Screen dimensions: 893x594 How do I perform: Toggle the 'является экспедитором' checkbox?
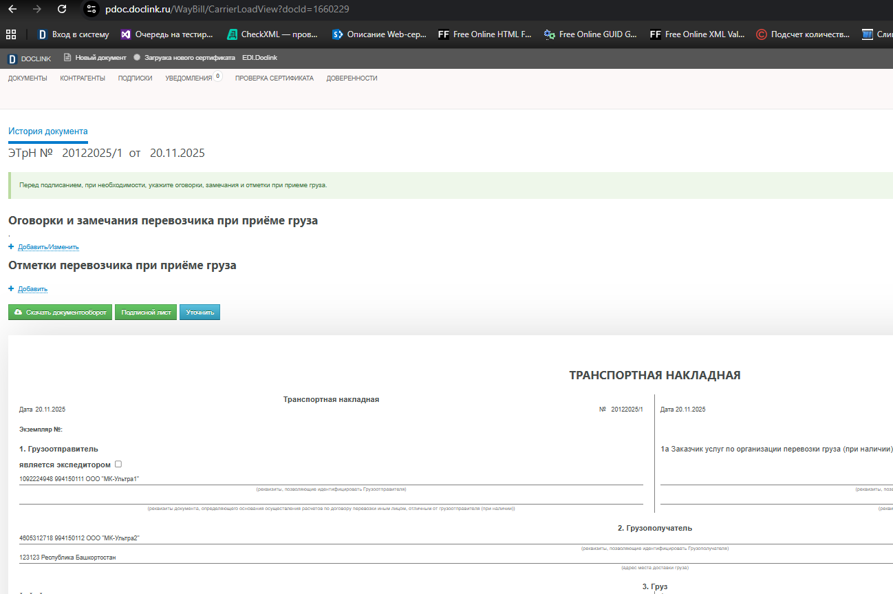point(118,464)
